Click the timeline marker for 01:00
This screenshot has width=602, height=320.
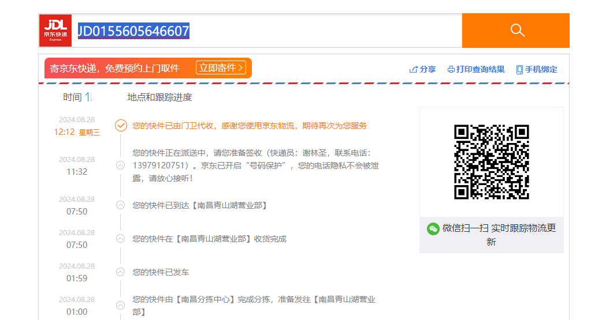pos(121,305)
